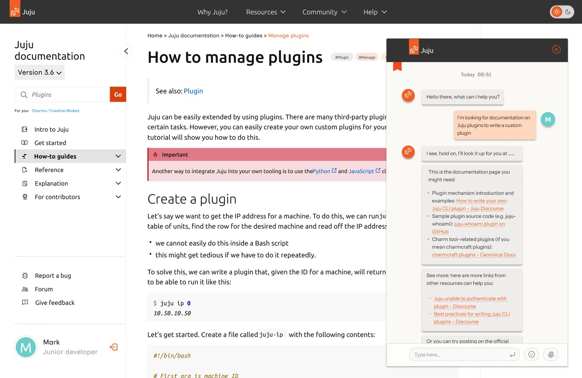Viewport: 582px width, 378px height.
Task: Open Charms suggestion link
Action: pos(39,111)
